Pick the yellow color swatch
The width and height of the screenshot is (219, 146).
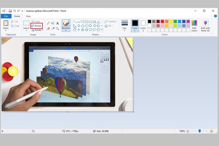coord(171,21)
